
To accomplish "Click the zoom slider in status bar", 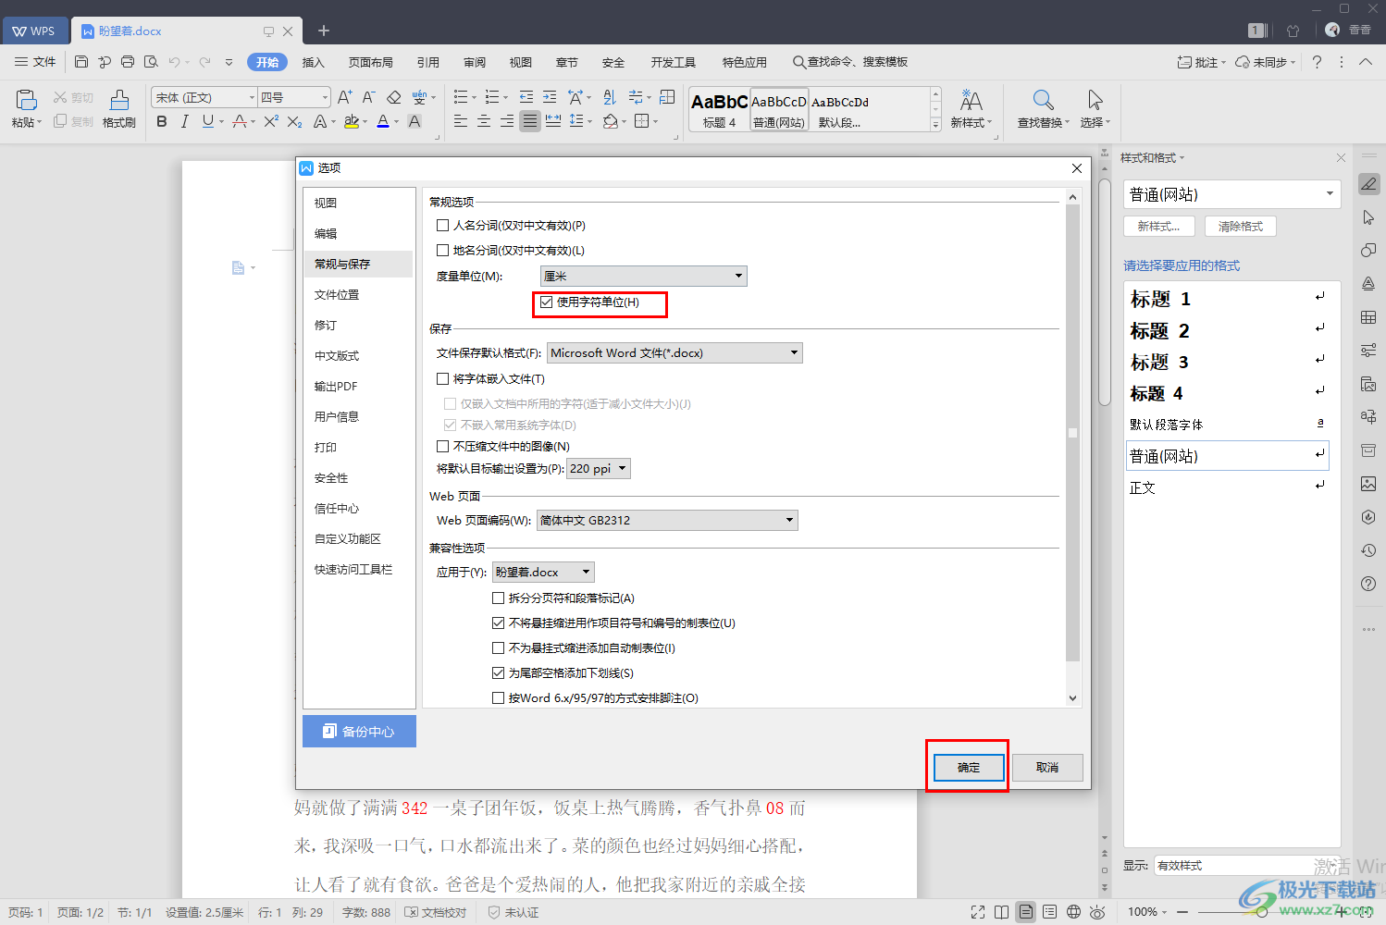I will [x=1263, y=912].
